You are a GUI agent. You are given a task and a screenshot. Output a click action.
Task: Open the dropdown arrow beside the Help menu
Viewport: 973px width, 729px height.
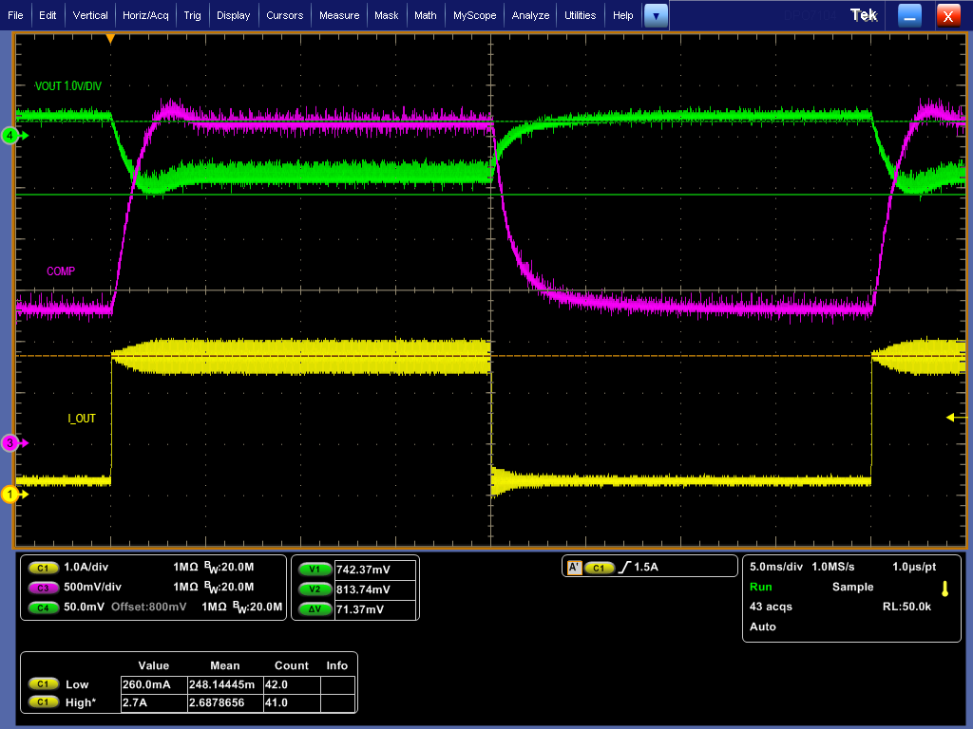click(x=656, y=15)
